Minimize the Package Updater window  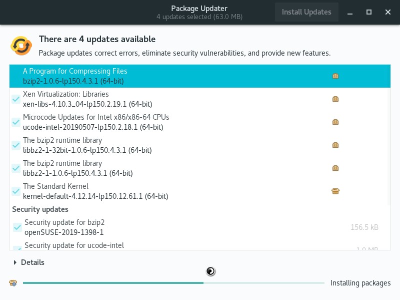pos(350,12)
